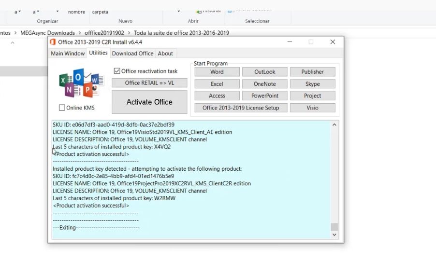Click the Abrir ribbon group label
The height and width of the screenshot is (276, 436).
click(x=193, y=21)
